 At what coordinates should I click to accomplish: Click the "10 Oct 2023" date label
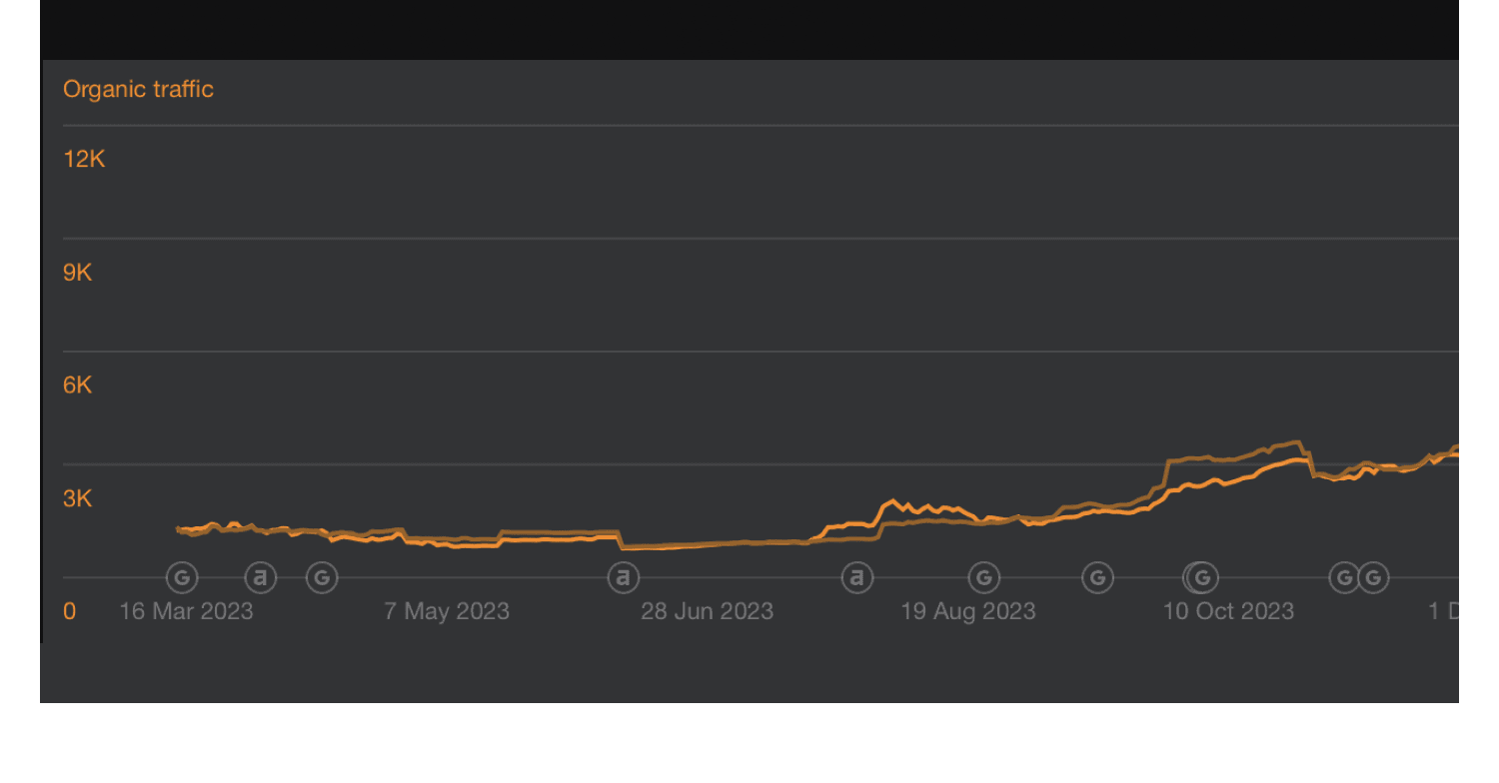[1228, 611]
